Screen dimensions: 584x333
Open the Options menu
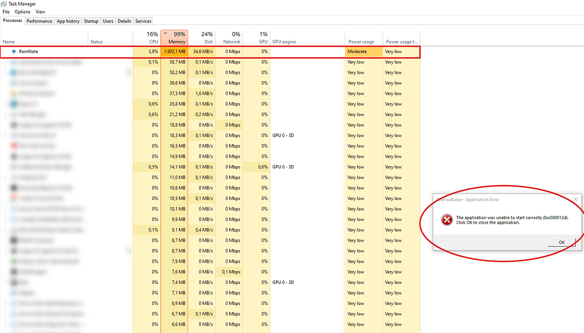[22, 11]
